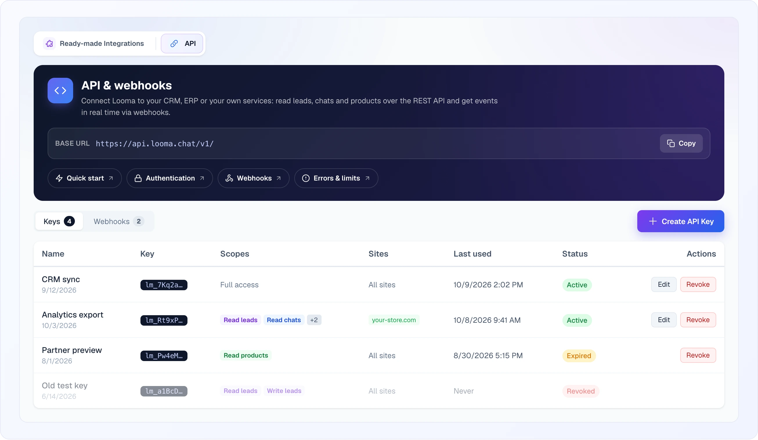
Task: Open the Keys tab
Action: (x=59, y=222)
